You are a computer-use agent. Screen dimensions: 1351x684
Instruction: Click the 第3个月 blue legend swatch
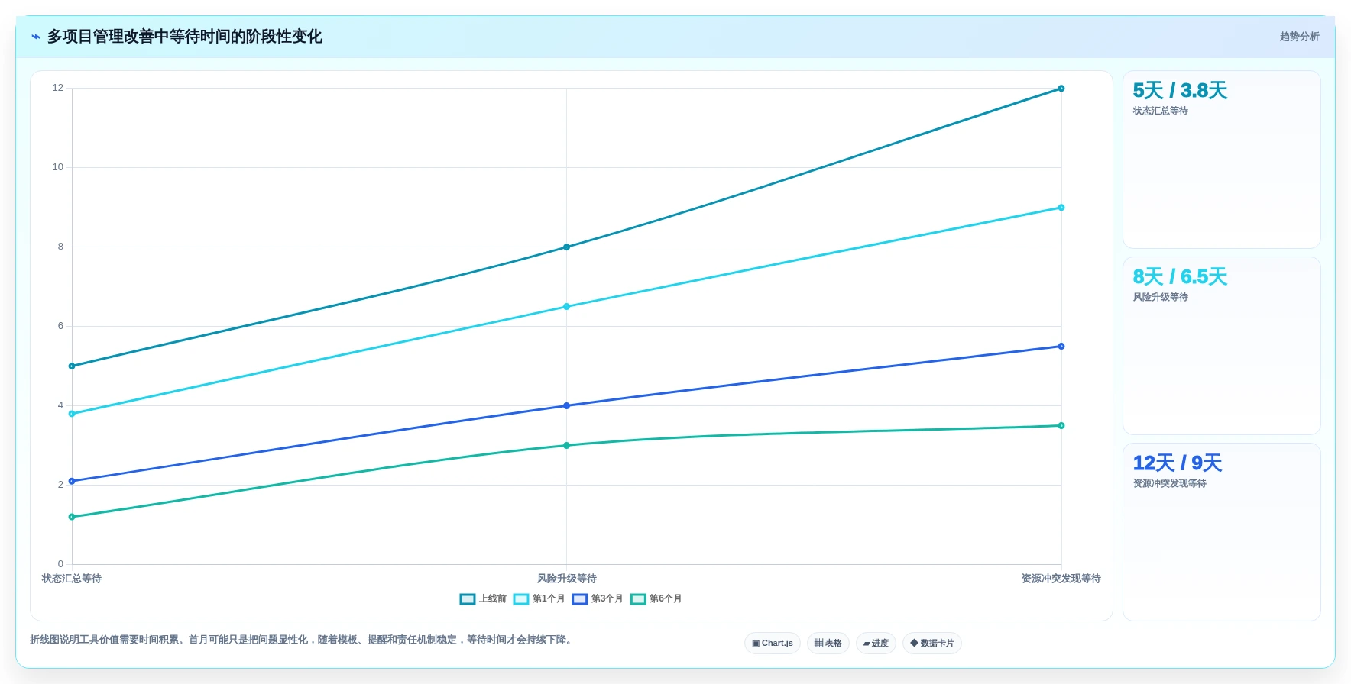(x=580, y=599)
